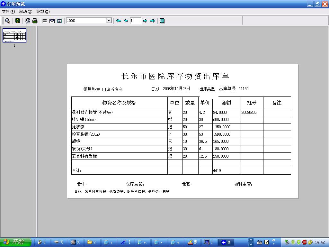
Task: Open the 文件(F) menu
Action: click(x=8, y=12)
